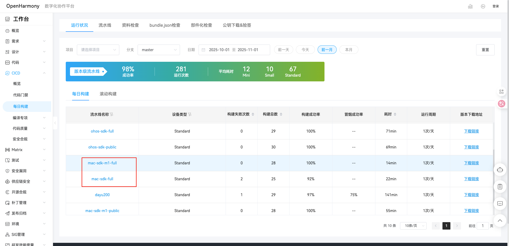509x246 pixels.
Task: Filter by 设备类型 column filter icon
Action: (190, 115)
